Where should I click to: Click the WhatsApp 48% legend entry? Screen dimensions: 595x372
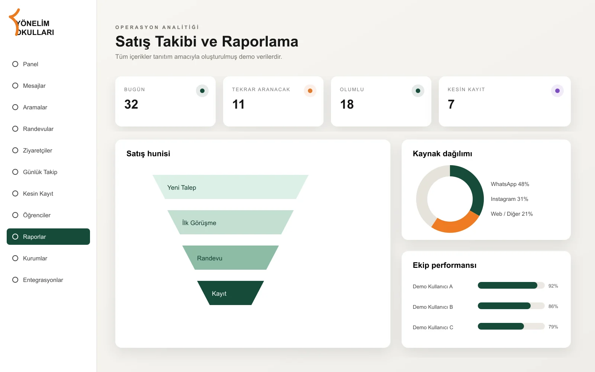510,184
